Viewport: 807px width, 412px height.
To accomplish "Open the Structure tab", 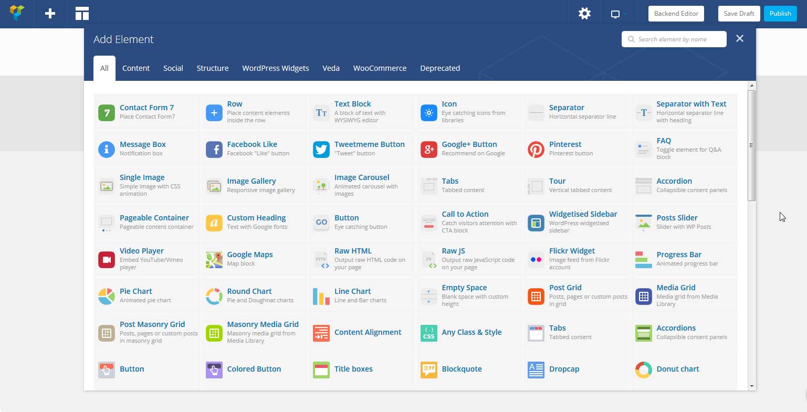I will coord(213,68).
